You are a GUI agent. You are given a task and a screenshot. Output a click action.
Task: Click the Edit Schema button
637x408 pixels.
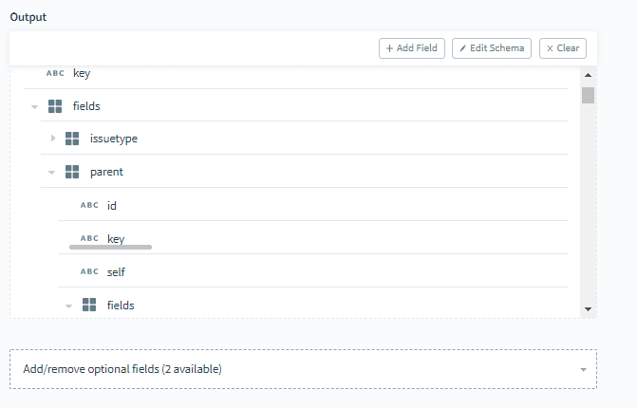[492, 48]
